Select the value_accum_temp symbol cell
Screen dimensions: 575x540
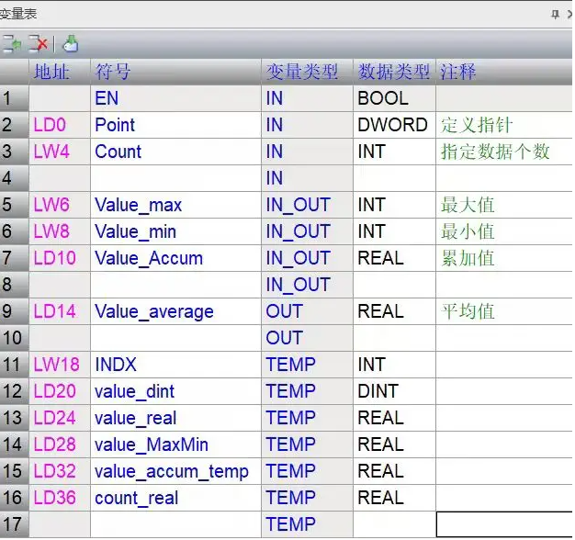pos(175,471)
